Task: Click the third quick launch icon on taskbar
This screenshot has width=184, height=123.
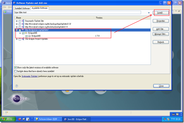Action: pos(28,119)
